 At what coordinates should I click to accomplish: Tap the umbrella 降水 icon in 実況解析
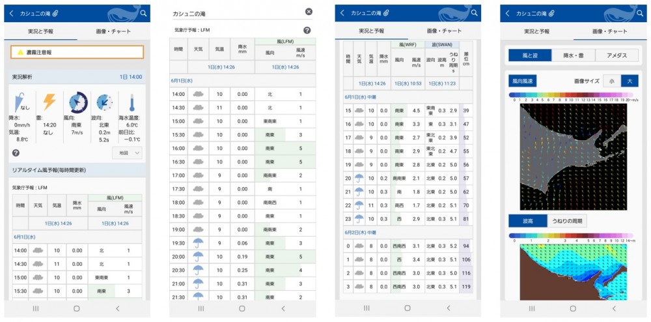coord(21,102)
